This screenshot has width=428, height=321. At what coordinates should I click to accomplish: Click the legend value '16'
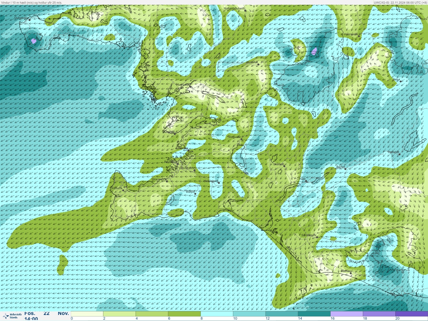(x=332, y=319)
